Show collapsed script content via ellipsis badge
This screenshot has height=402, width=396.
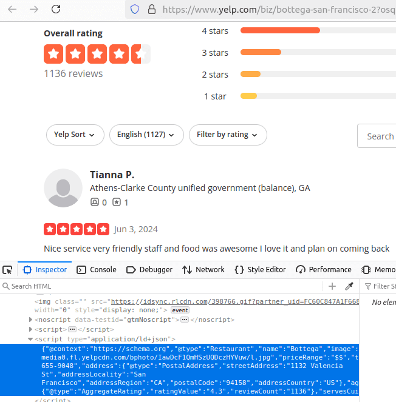(x=72, y=329)
